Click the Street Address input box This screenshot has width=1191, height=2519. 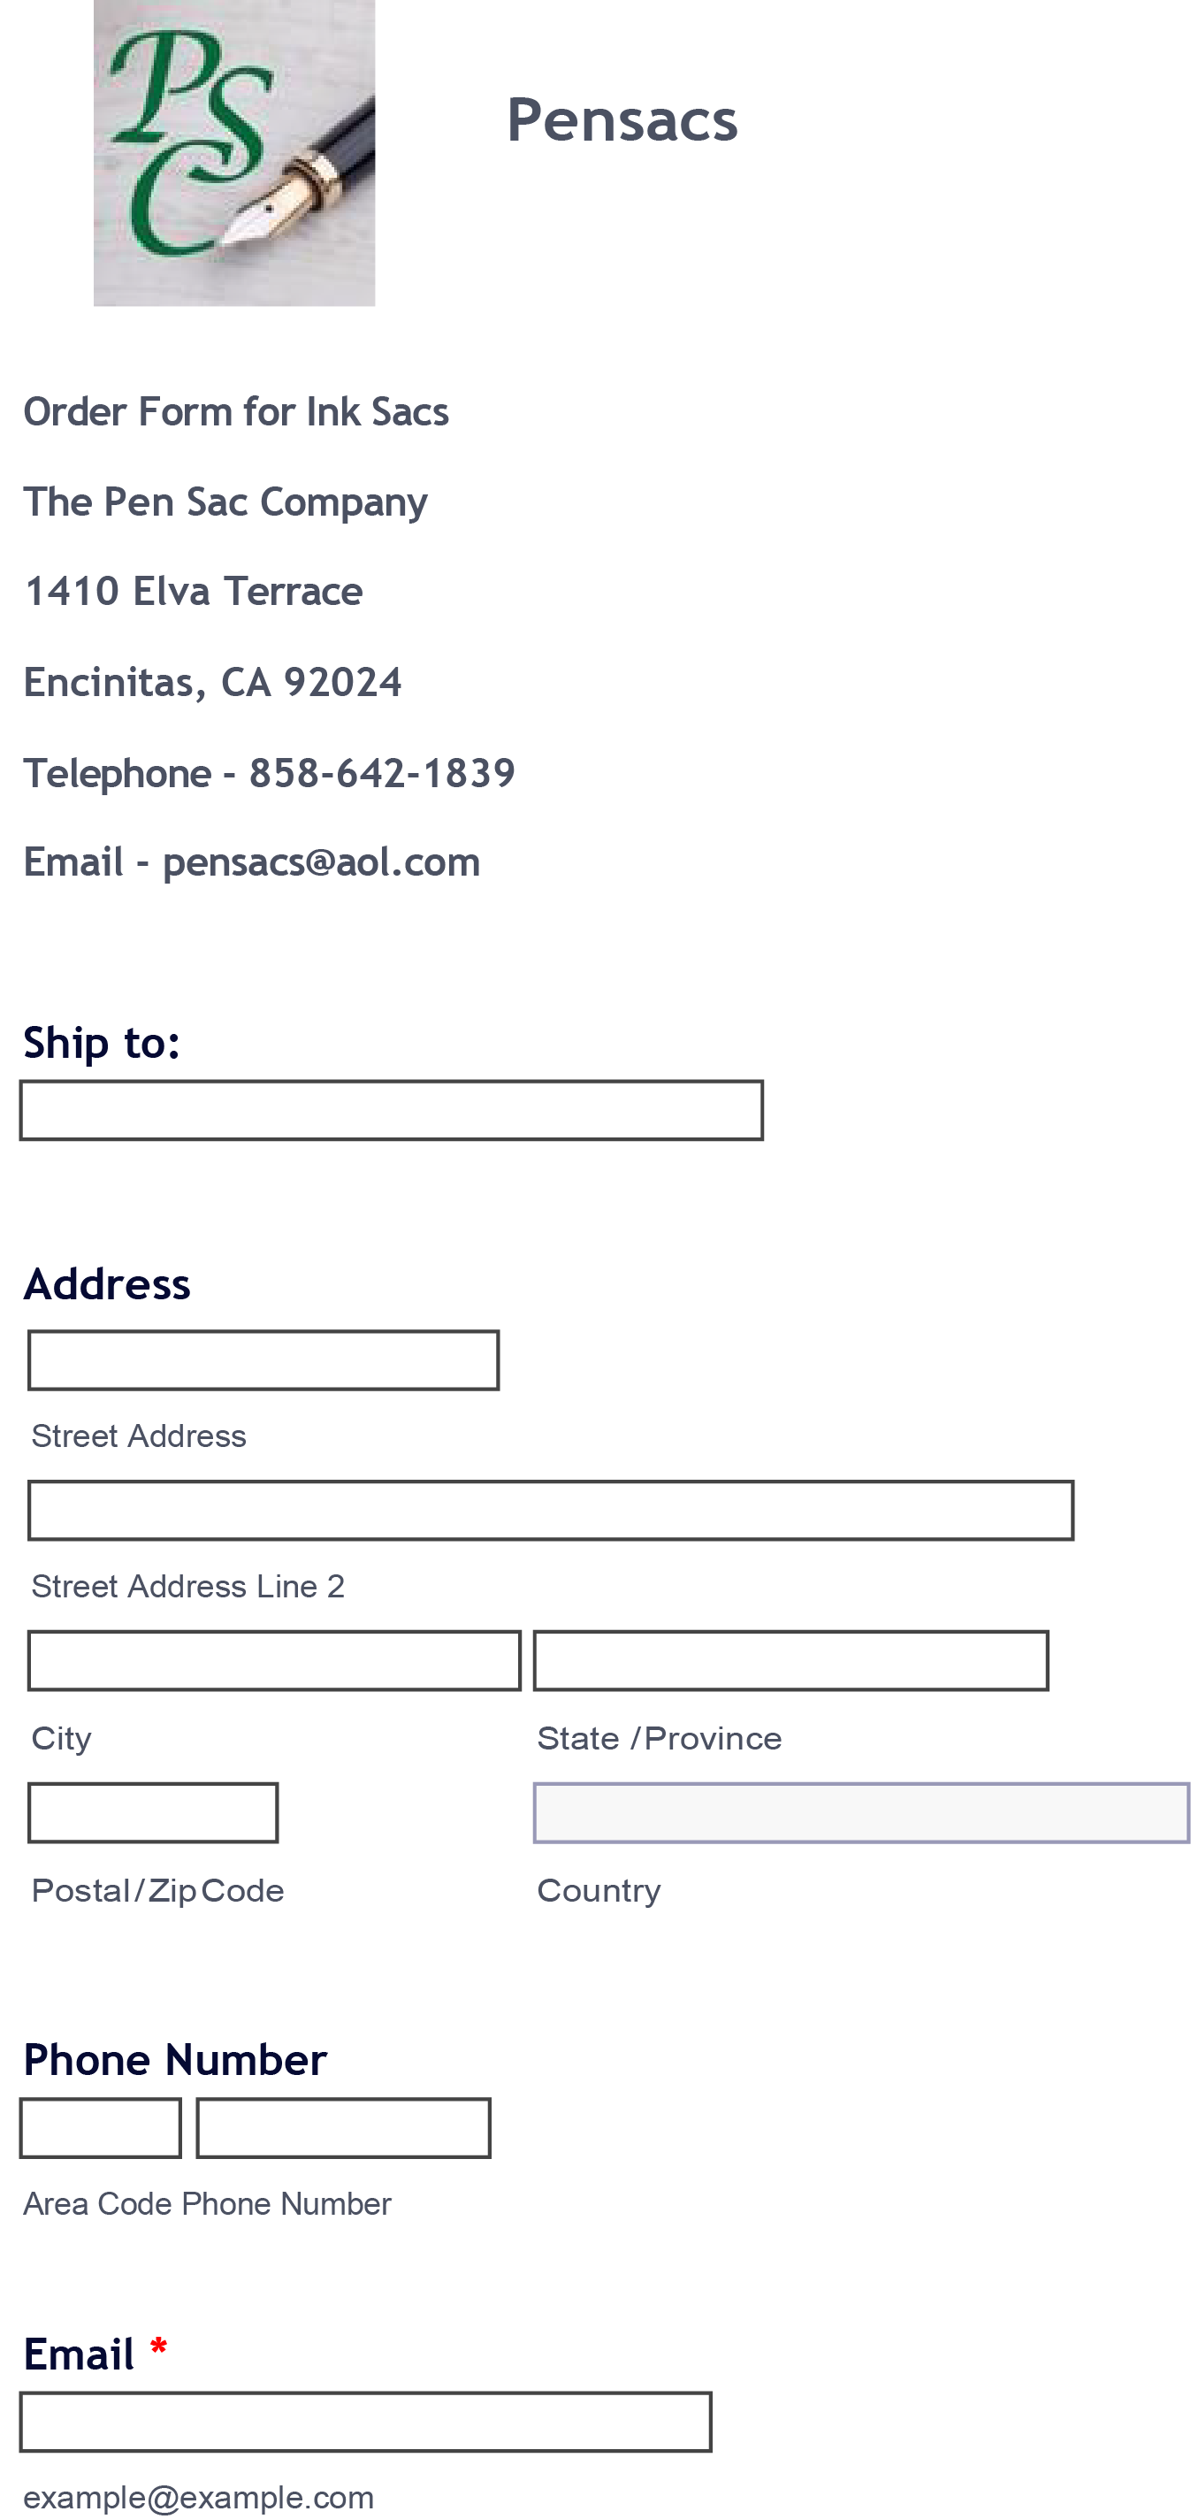(x=263, y=1360)
